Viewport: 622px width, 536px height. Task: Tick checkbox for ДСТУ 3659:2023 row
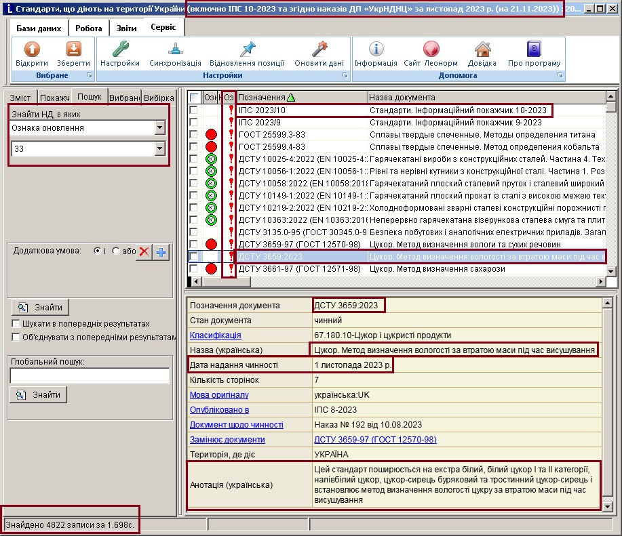193,257
